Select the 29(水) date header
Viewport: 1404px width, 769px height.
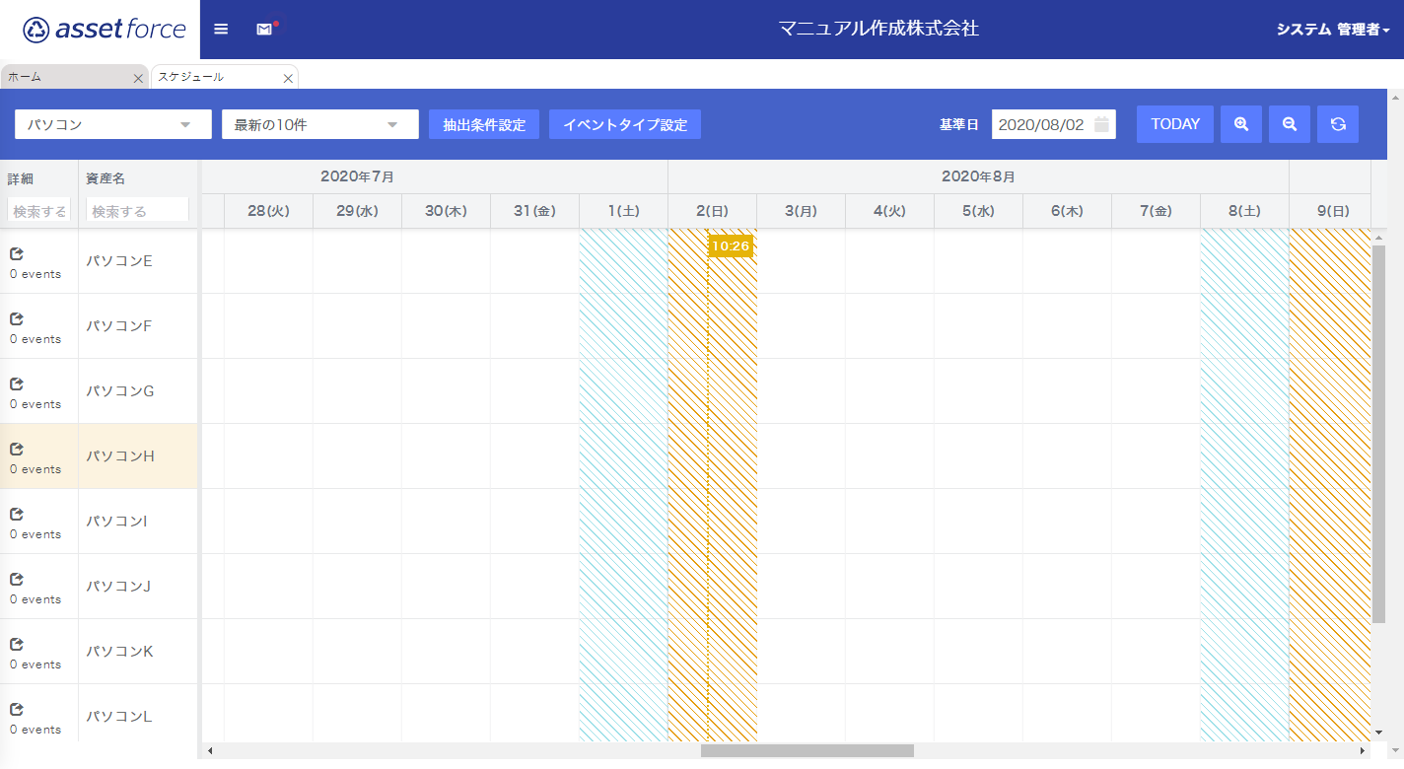(x=357, y=211)
